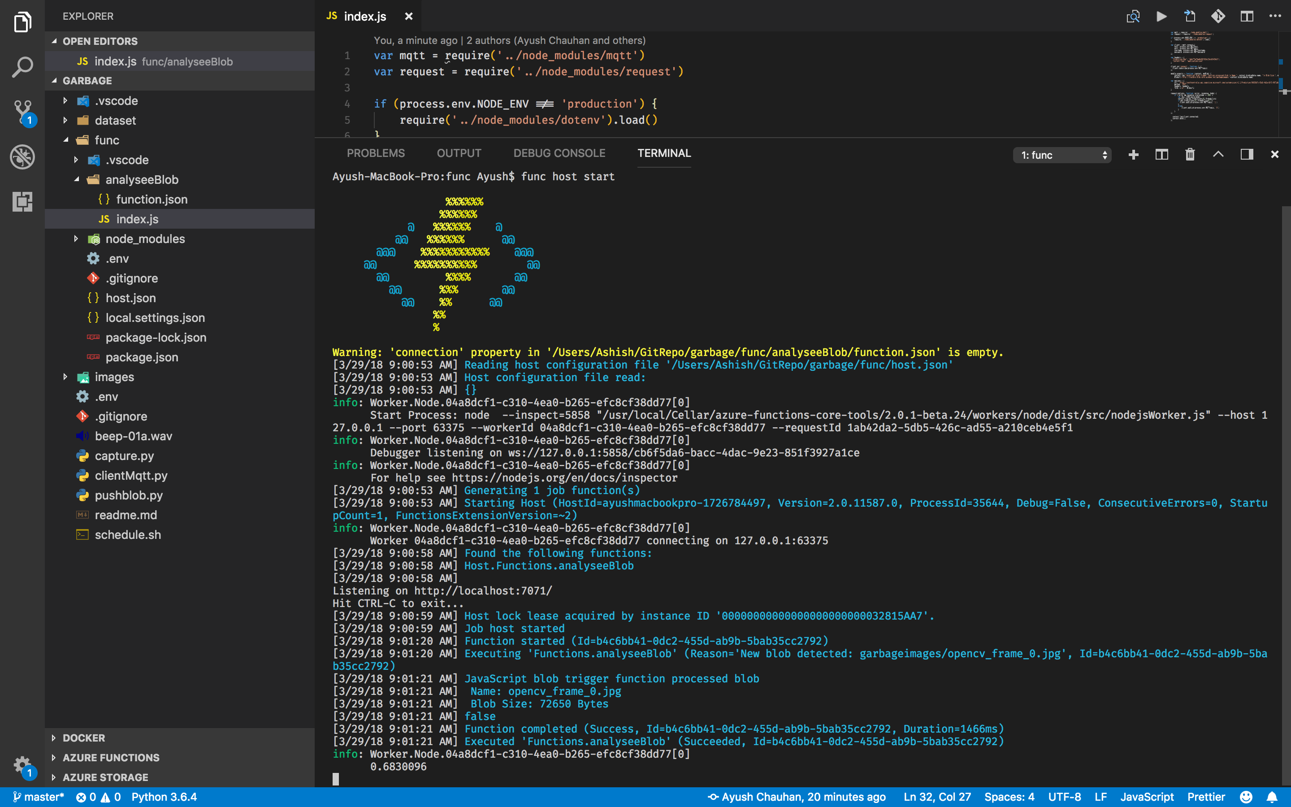Open the Extensions view
Screen dimensions: 1291x807
click(22, 201)
